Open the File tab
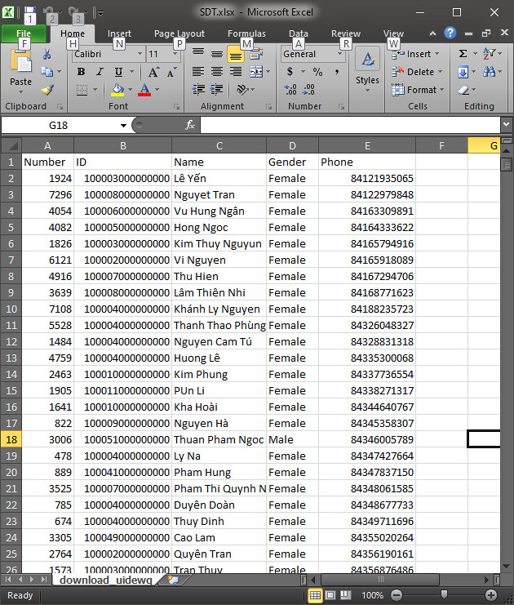Screen dimensions: 514x605 click(24, 34)
